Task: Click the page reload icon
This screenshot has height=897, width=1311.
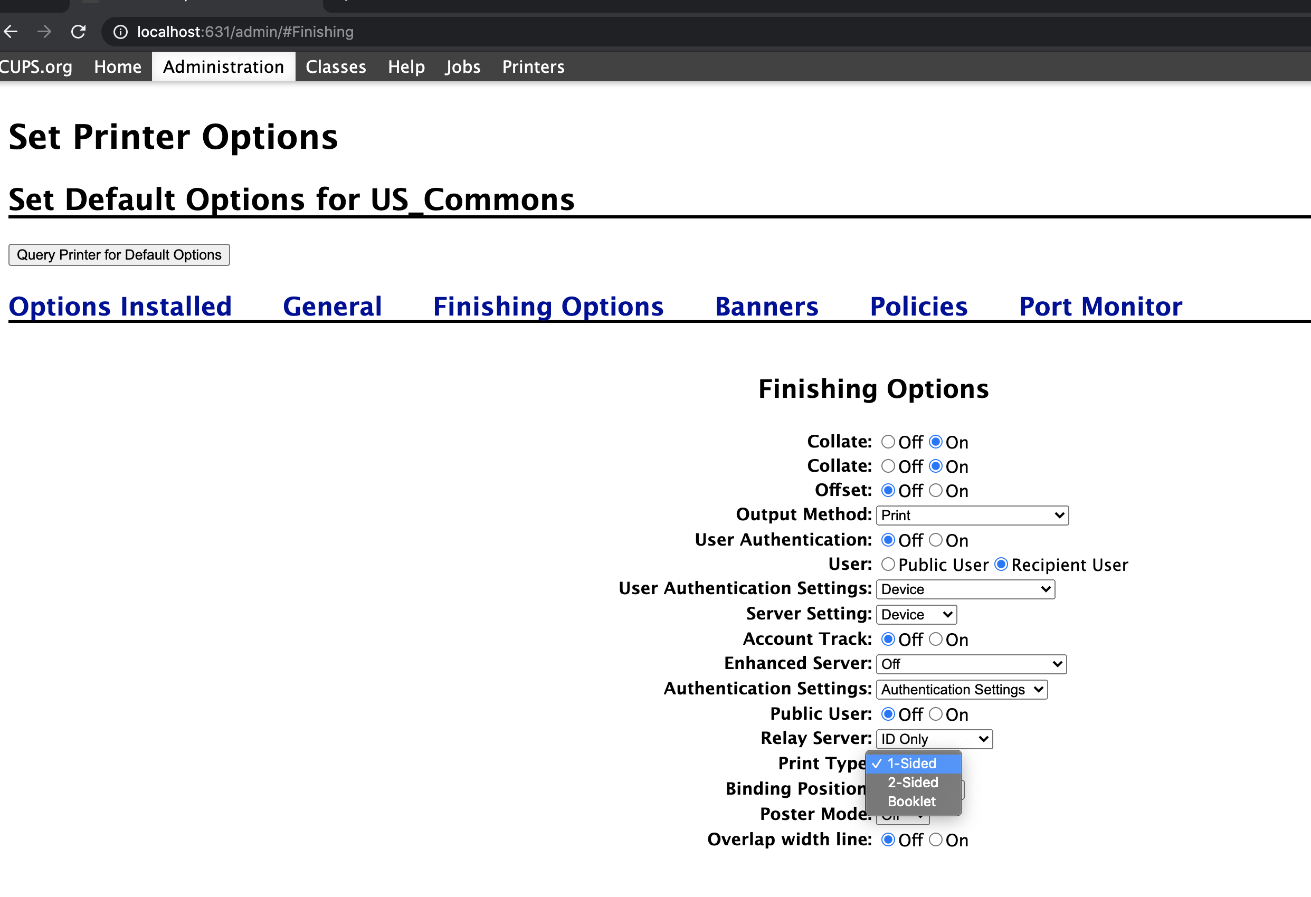Action: click(79, 32)
